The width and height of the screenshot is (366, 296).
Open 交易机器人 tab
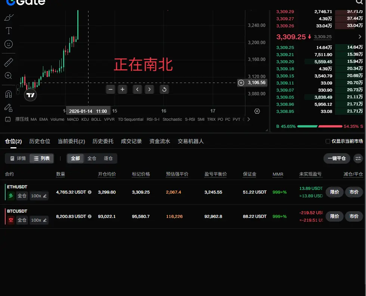191,142
